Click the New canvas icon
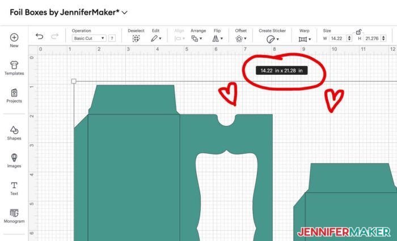Viewport: 397px width, 241px height. tap(14, 37)
